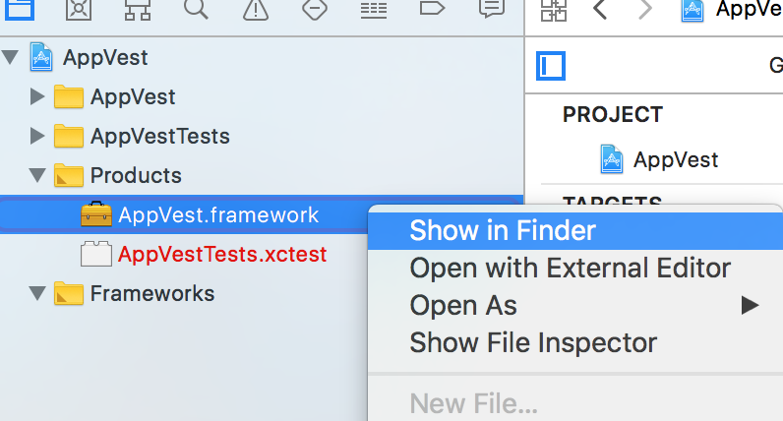Click the related items grid icon

pos(554,10)
